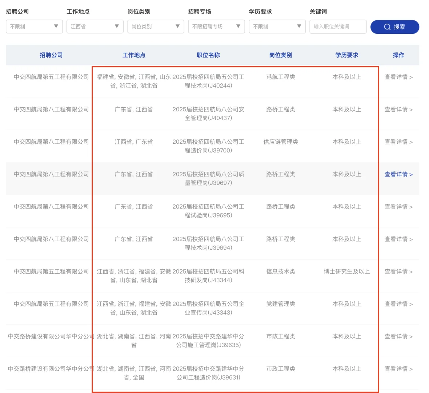Click the magnifier icon in 搜索 button

(387, 27)
